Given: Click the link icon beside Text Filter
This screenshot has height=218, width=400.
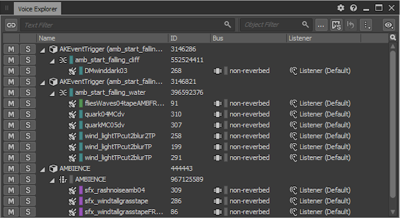Looking at the screenshot, I should click(x=11, y=25).
